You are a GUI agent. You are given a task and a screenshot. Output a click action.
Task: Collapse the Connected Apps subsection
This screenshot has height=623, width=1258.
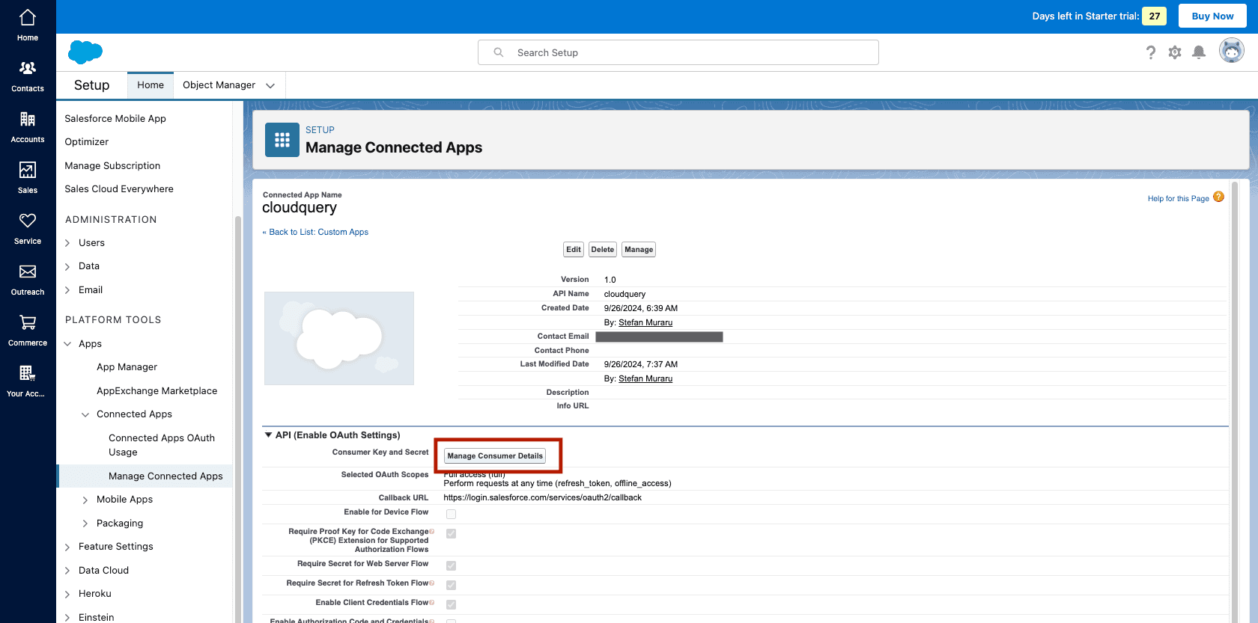point(85,414)
